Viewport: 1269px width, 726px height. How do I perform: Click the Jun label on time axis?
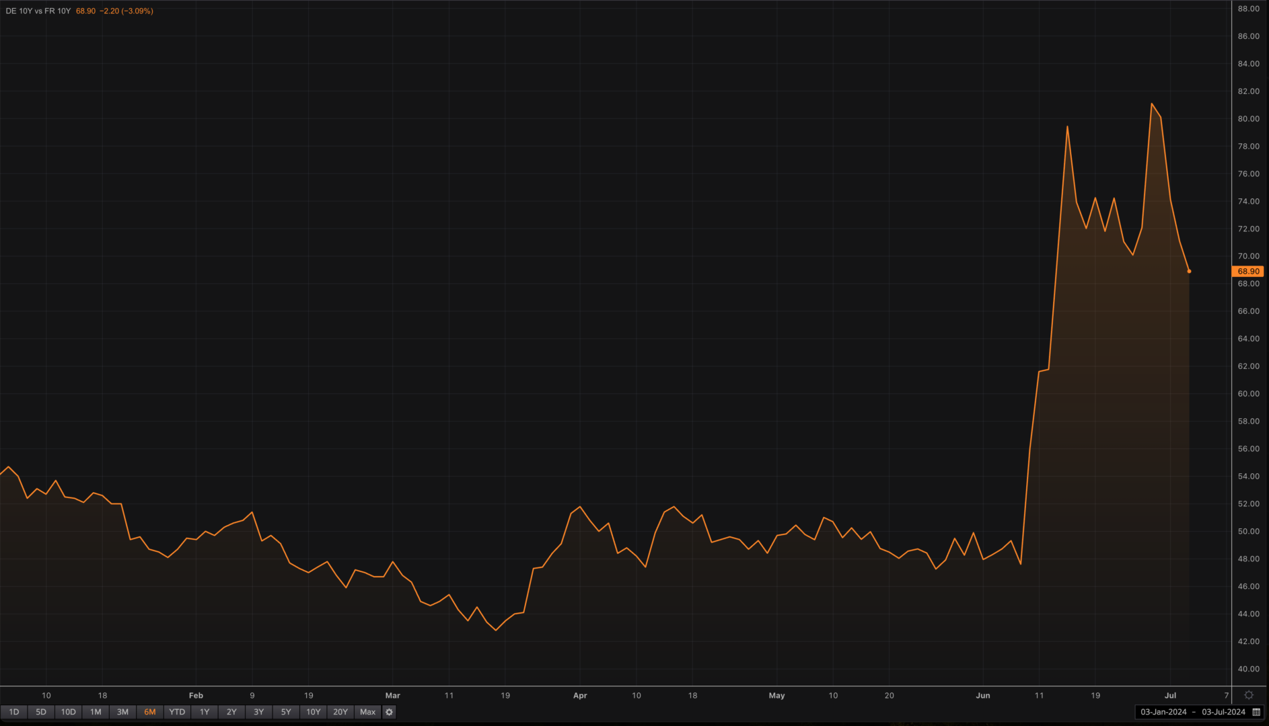pyautogui.click(x=983, y=695)
